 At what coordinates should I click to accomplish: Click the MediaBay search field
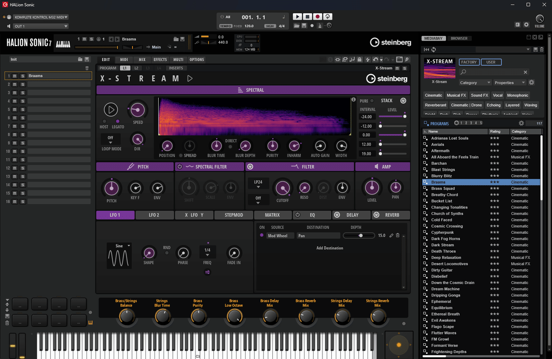coord(494,72)
